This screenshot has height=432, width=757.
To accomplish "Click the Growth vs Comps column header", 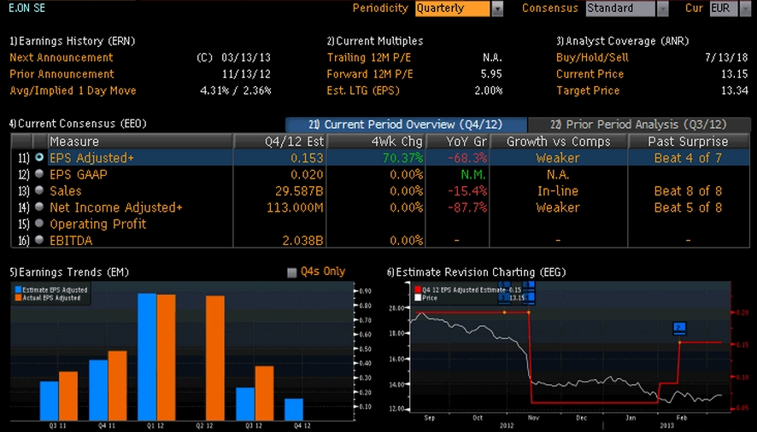I will 559,142.
